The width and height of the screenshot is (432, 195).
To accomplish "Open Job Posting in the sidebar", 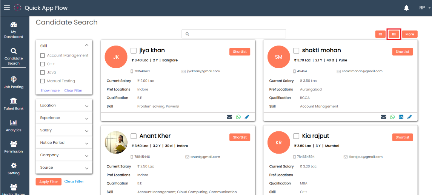I will click(x=14, y=82).
